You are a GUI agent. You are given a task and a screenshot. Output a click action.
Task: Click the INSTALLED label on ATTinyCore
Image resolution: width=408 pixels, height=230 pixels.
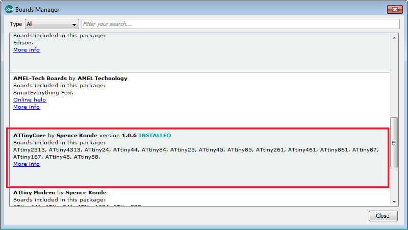[155, 136]
